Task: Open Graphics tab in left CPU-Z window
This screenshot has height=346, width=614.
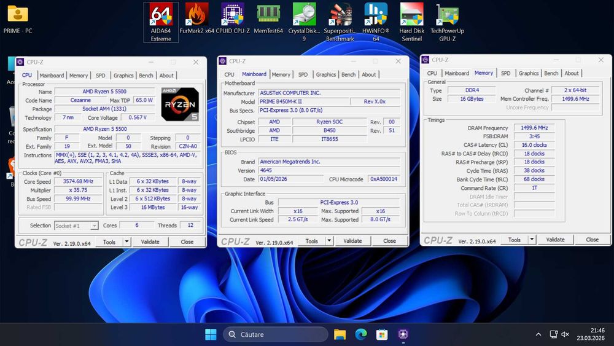Action: coord(123,75)
